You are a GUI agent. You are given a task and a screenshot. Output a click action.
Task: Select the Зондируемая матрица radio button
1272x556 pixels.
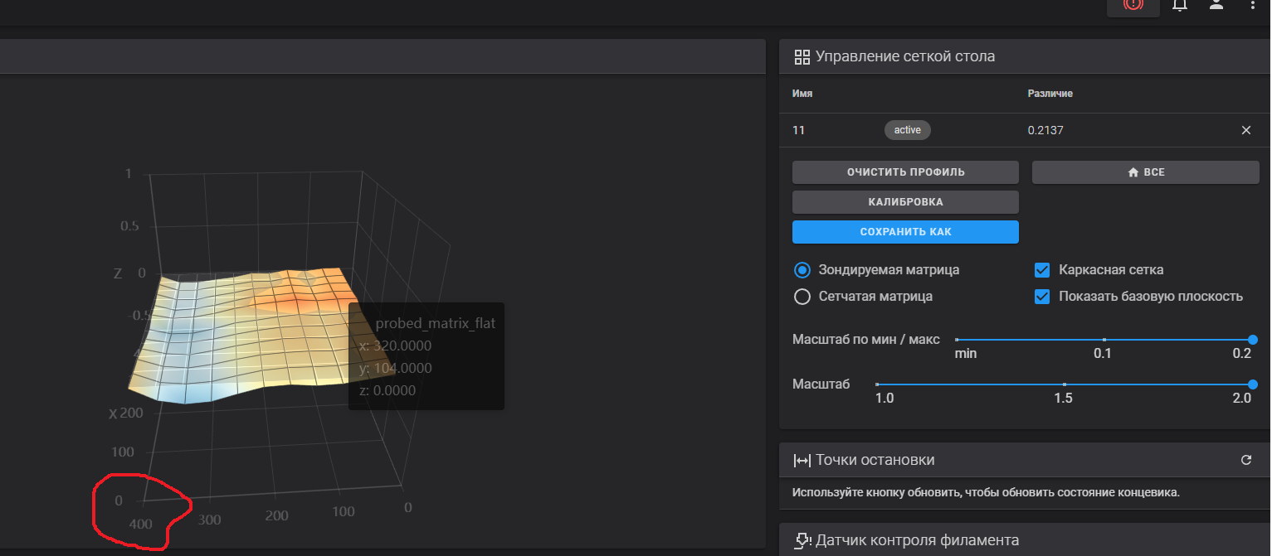802,270
